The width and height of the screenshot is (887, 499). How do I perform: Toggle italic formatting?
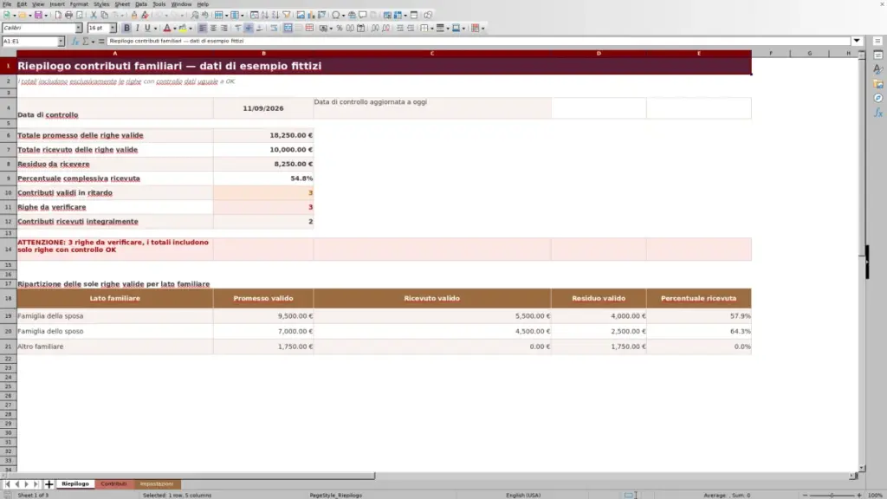tap(137, 28)
